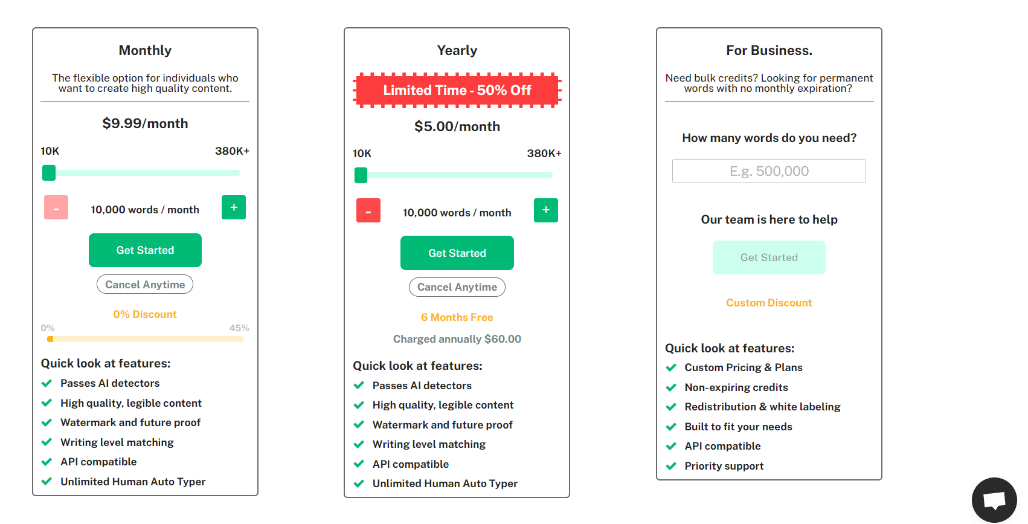
Task: Increase Monthly plan words with plus button
Action: 234,207
